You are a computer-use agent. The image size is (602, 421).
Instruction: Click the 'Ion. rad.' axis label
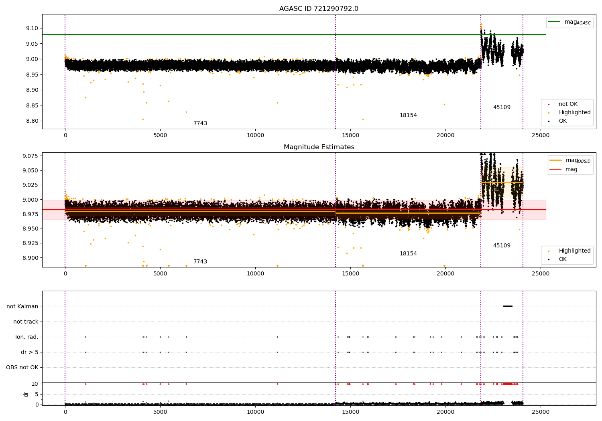pyautogui.click(x=27, y=337)
